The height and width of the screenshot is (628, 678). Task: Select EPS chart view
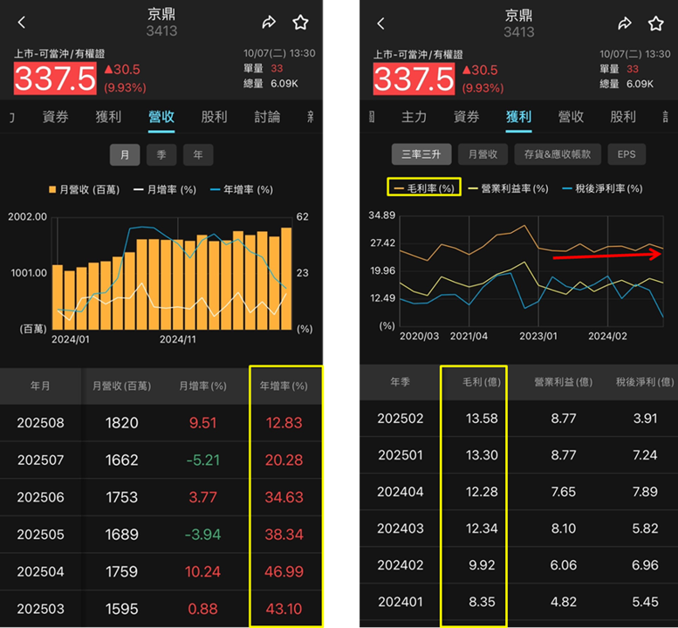(627, 154)
